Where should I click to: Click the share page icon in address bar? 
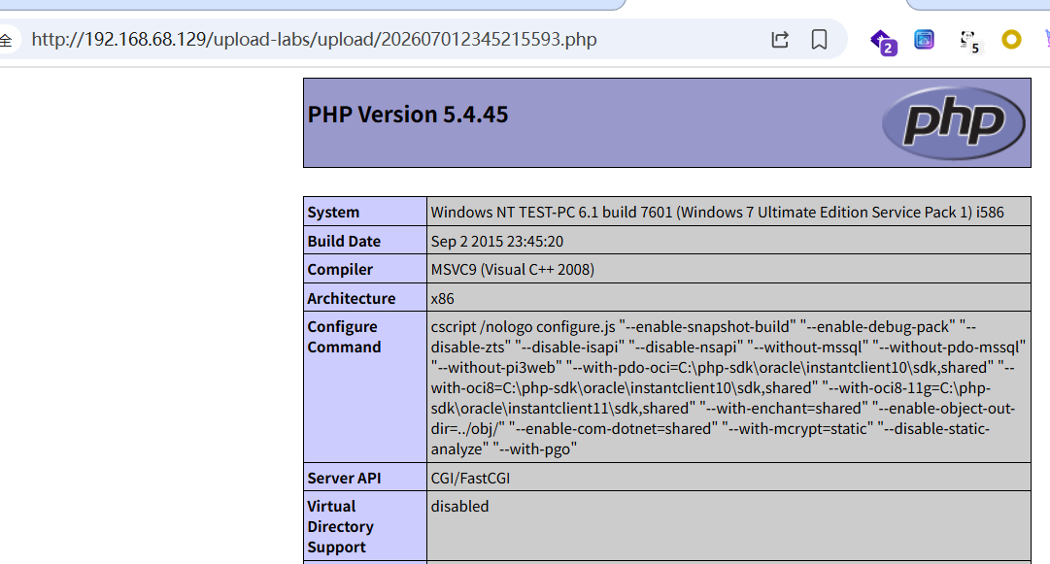tap(779, 40)
